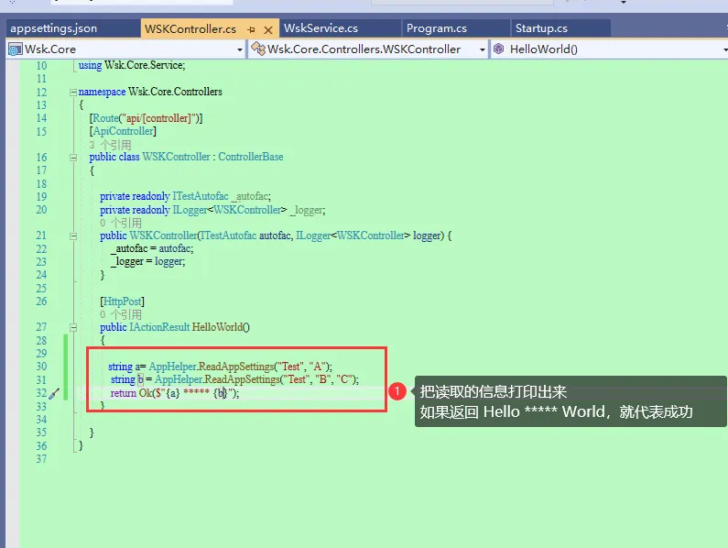This screenshot has width=728, height=548.
Task: Click the ITestAutofac type on line 19
Action: tap(201, 196)
